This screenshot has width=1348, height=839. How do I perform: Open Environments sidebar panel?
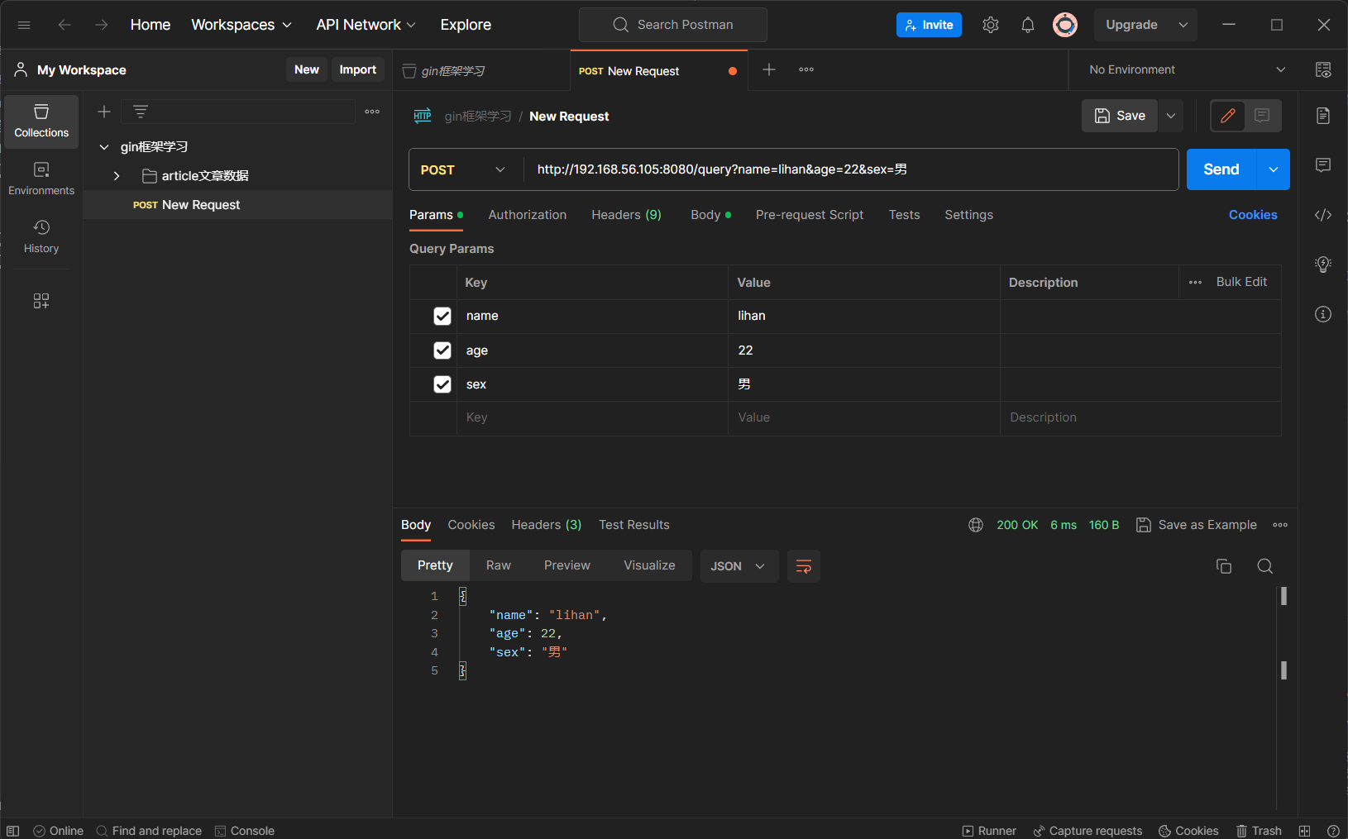(x=41, y=179)
